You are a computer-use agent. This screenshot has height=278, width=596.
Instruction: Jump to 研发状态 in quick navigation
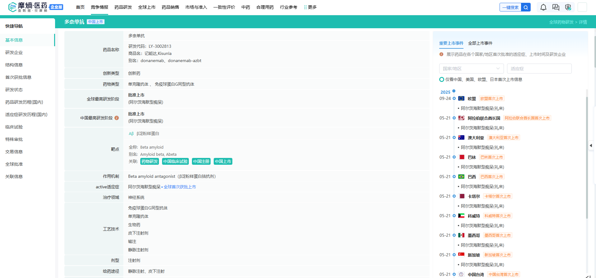click(14, 90)
